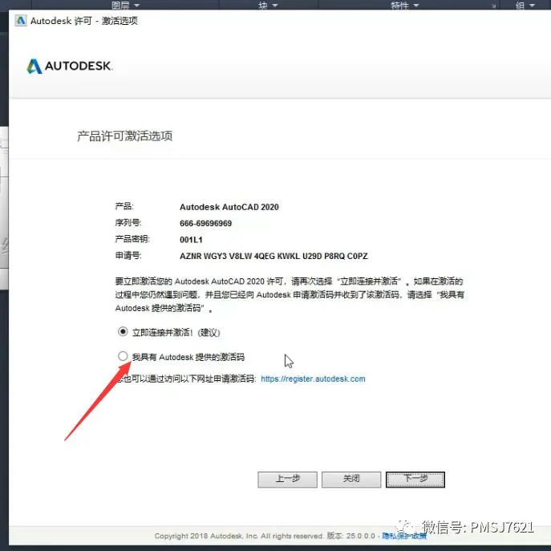
Task: Click the 下一步 (Next) button
Action: (x=415, y=480)
